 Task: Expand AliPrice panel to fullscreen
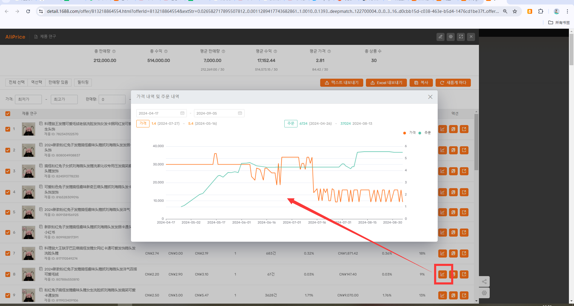(461, 37)
